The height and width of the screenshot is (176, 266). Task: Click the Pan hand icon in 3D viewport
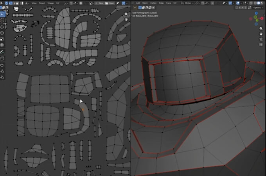coord(261,34)
